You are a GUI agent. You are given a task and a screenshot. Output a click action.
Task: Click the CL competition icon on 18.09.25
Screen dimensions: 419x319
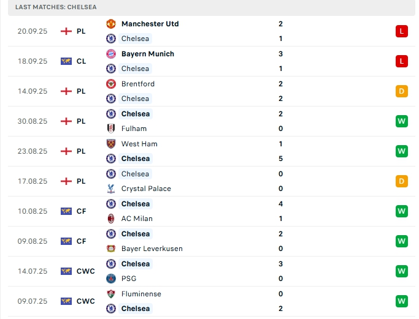click(66, 61)
